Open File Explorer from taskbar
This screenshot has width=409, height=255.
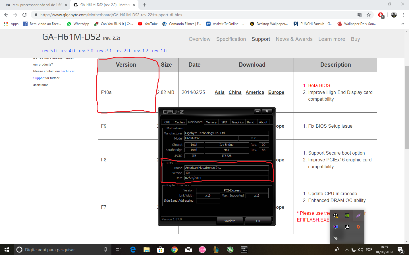[x=146, y=250]
